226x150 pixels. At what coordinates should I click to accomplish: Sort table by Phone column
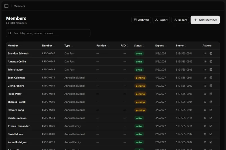coord(181,46)
